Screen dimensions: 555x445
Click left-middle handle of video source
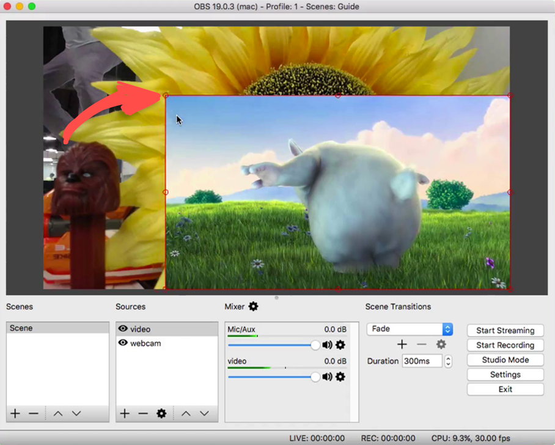point(166,192)
